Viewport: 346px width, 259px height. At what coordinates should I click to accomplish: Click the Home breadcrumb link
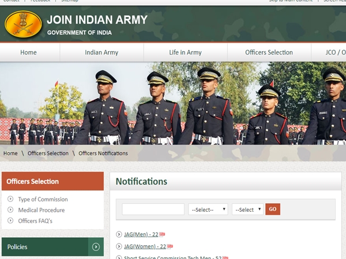(10, 153)
